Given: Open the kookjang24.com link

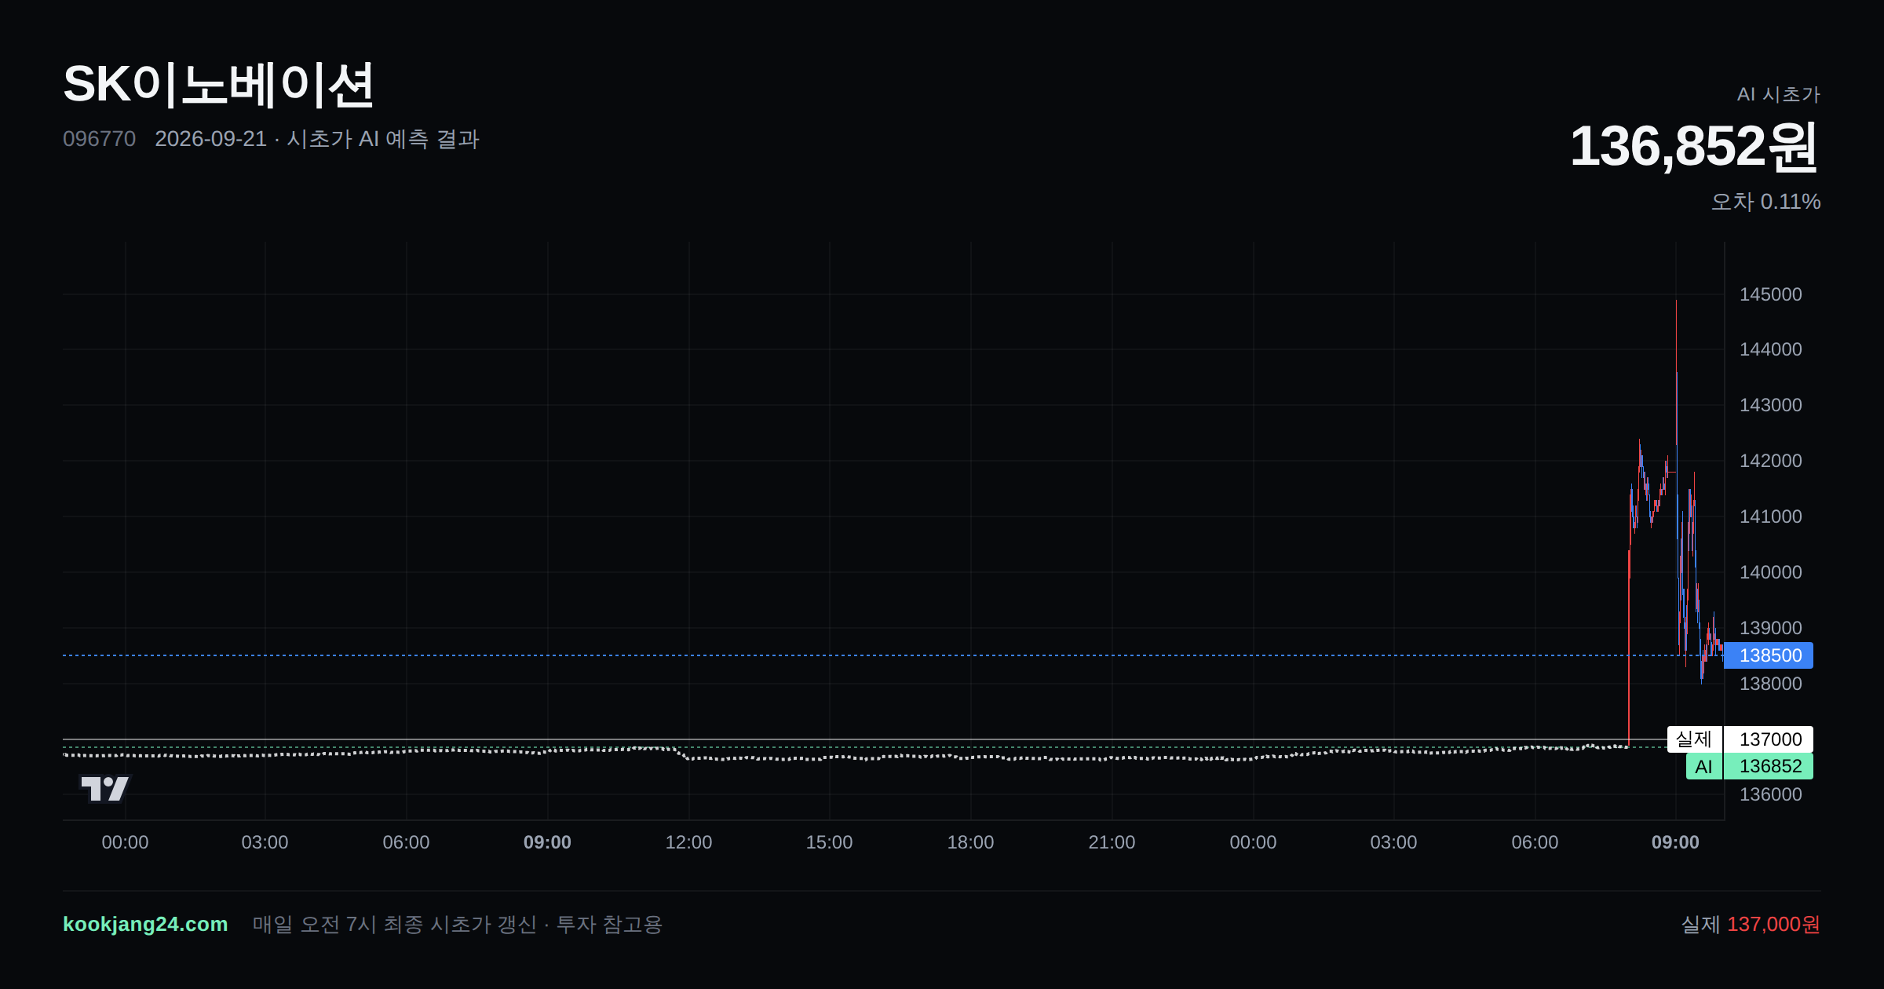Looking at the screenshot, I should (x=145, y=924).
